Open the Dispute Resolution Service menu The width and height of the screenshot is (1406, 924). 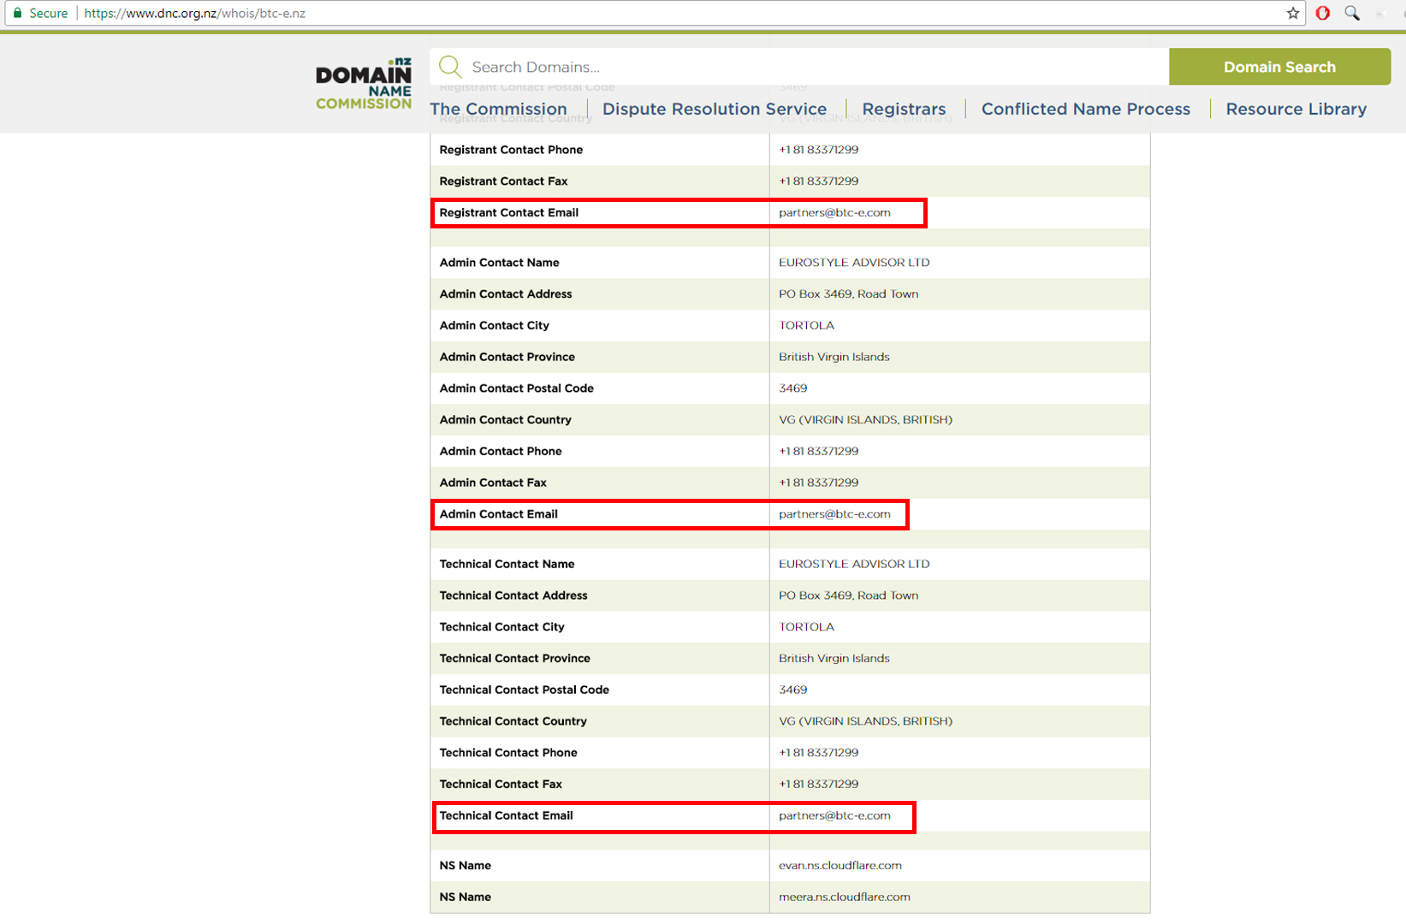[x=715, y=109]
